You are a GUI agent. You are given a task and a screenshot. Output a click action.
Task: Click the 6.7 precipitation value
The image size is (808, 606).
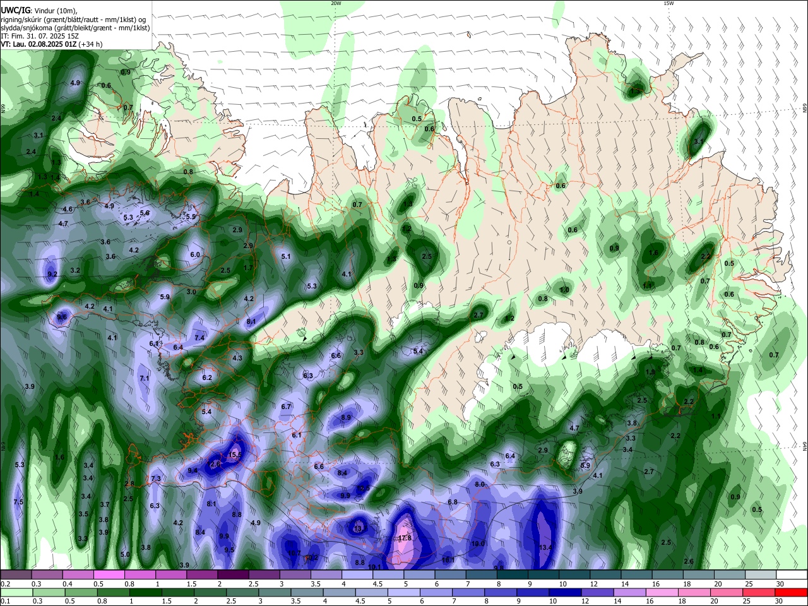286,407
